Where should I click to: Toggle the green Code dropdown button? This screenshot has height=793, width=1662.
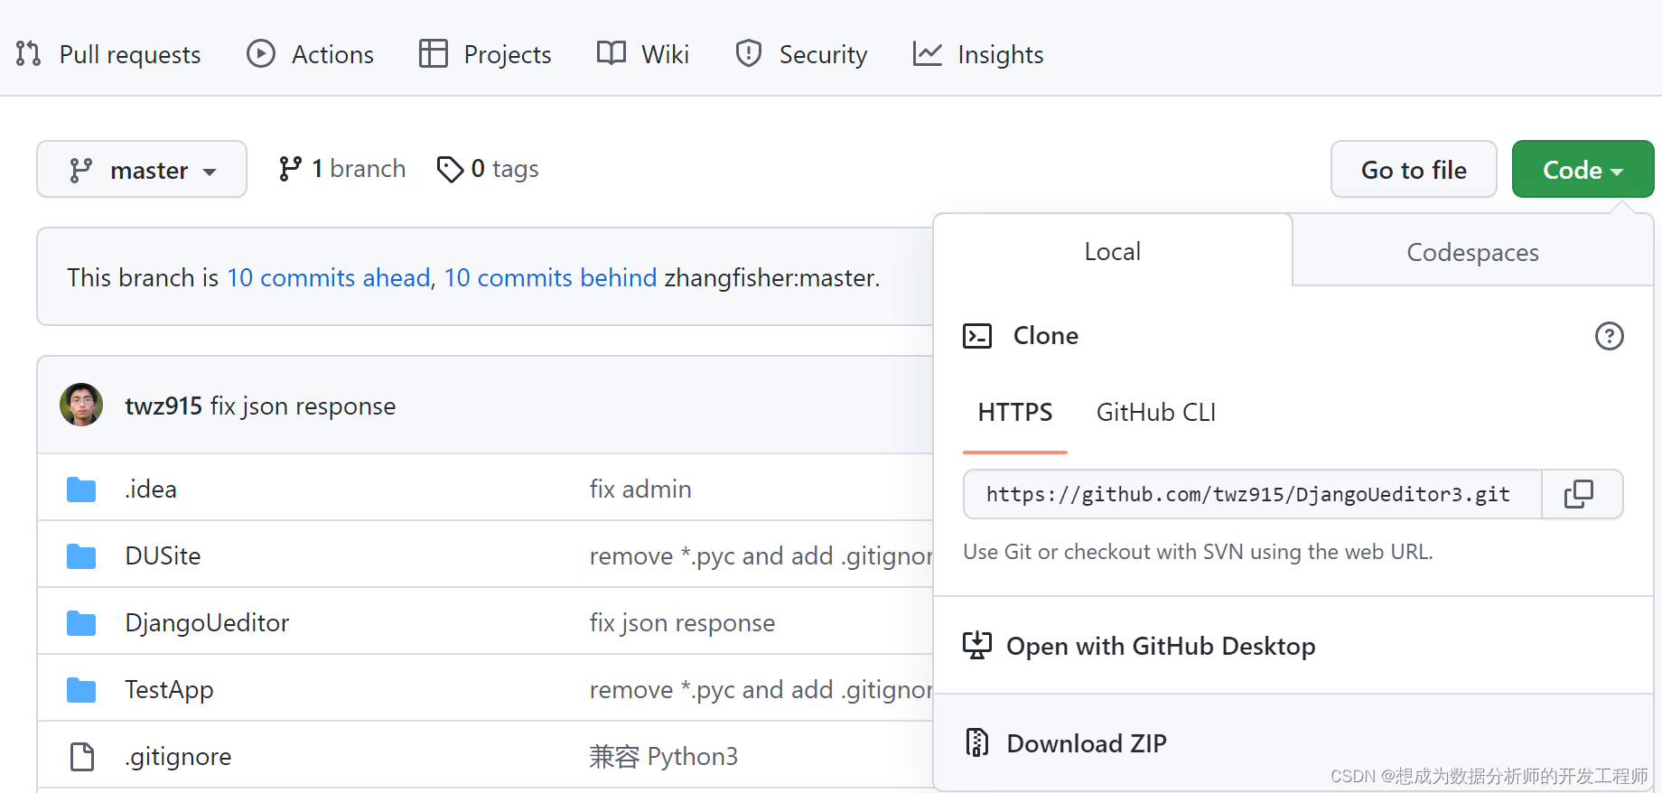pyautogui.click(x=1583, y=169)
